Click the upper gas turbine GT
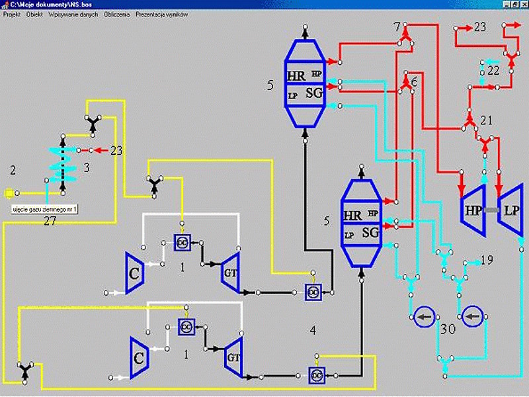This screenshot has width=529, height=397. coord(231,271)
